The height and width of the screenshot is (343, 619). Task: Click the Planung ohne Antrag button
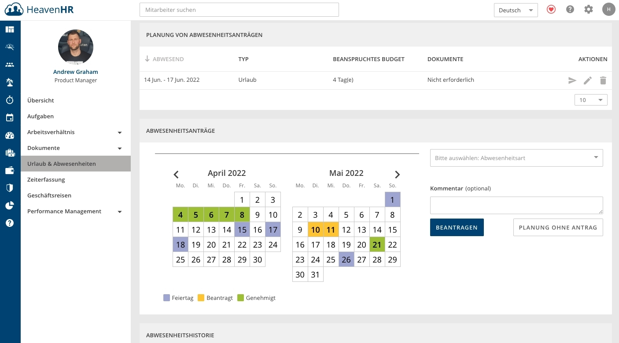click(558, 227)
